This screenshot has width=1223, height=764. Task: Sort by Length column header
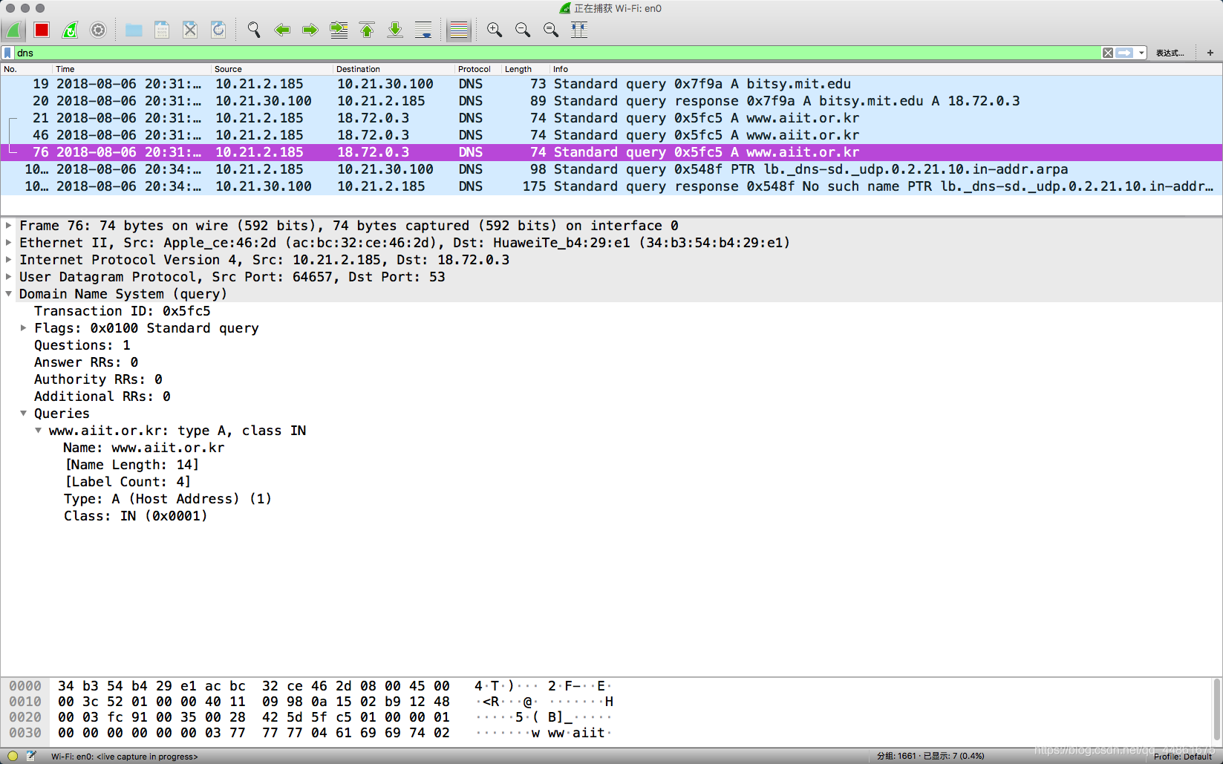click(526, 69)
